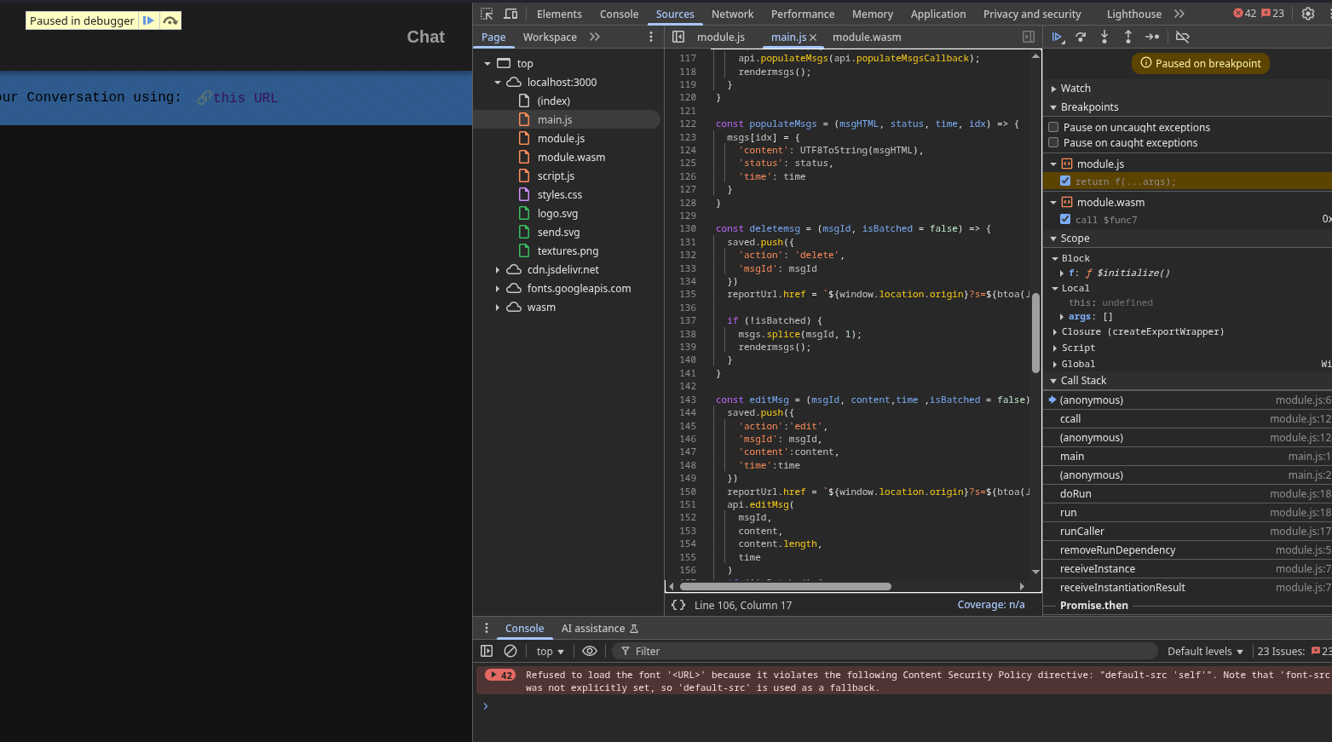This screenshot has width=1332, height=742.
Task: Open the Workspace navigator tab
Action: [550, 37]
